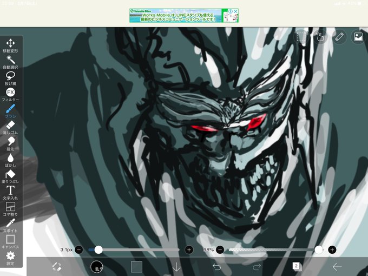Redo the last undone stroke

[257, 267]
